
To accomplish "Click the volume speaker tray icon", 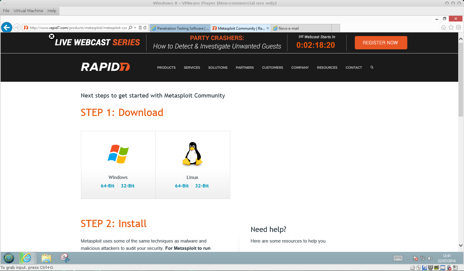I will (430, 258).
